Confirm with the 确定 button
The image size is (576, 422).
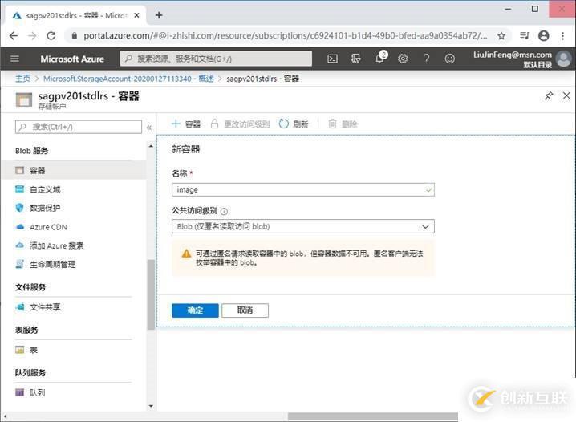tap(195, 310)
